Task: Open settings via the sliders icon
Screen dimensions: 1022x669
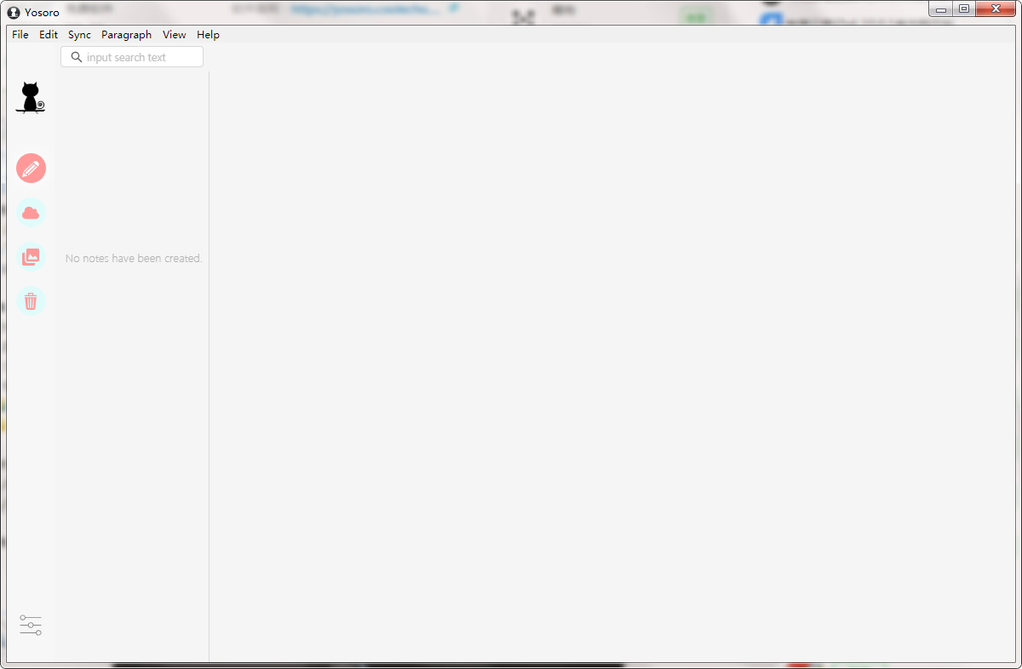Action: pyautogui.click(x=31, y=626)
